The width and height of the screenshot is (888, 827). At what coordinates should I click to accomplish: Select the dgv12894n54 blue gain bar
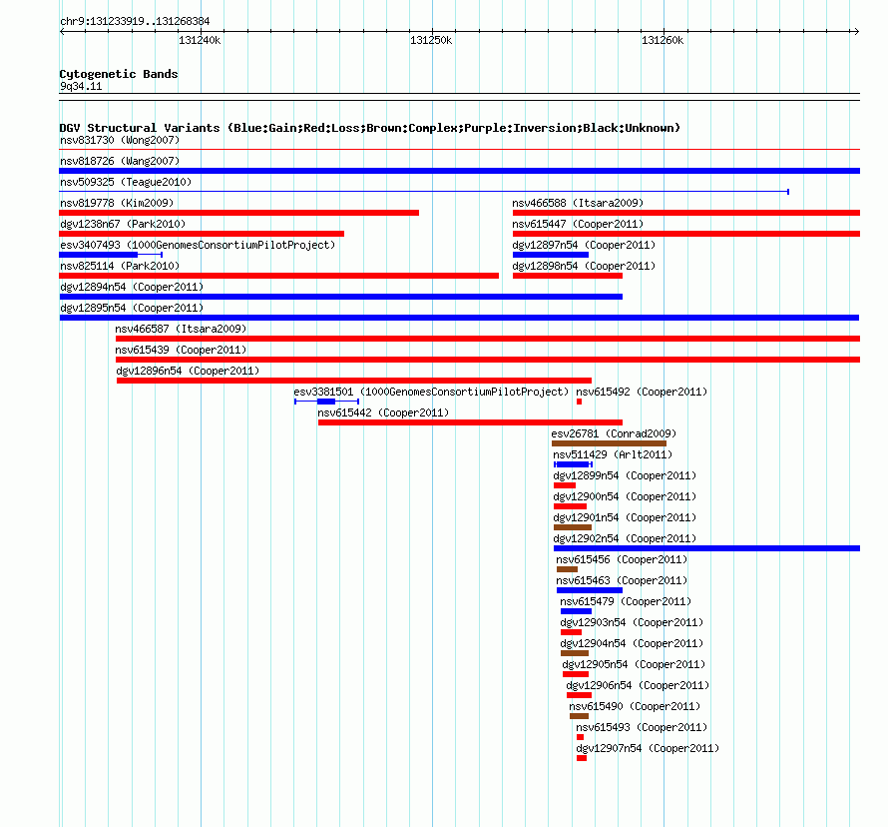341,297
